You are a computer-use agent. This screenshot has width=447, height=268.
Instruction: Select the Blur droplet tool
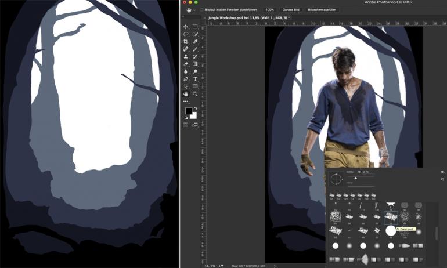pyautogui.click(x=186, y=71)
